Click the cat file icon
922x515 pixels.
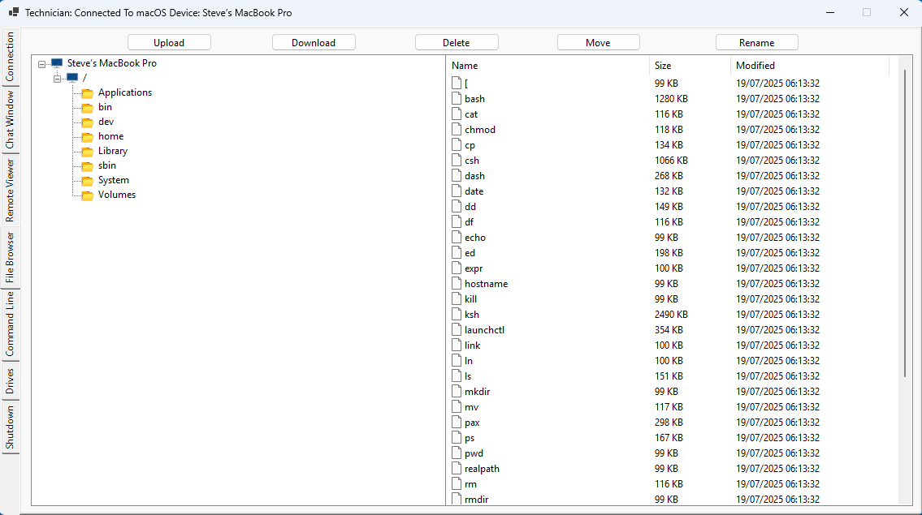point(457,114)
